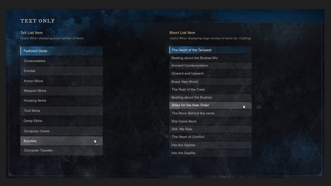Choose the Company Crests item
The image size is (331, 186).
click(61, 131)
